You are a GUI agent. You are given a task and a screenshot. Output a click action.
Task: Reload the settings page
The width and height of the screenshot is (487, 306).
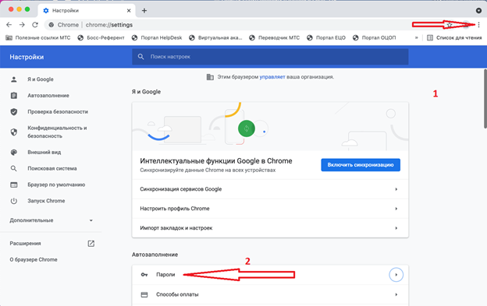pos(35,25)
